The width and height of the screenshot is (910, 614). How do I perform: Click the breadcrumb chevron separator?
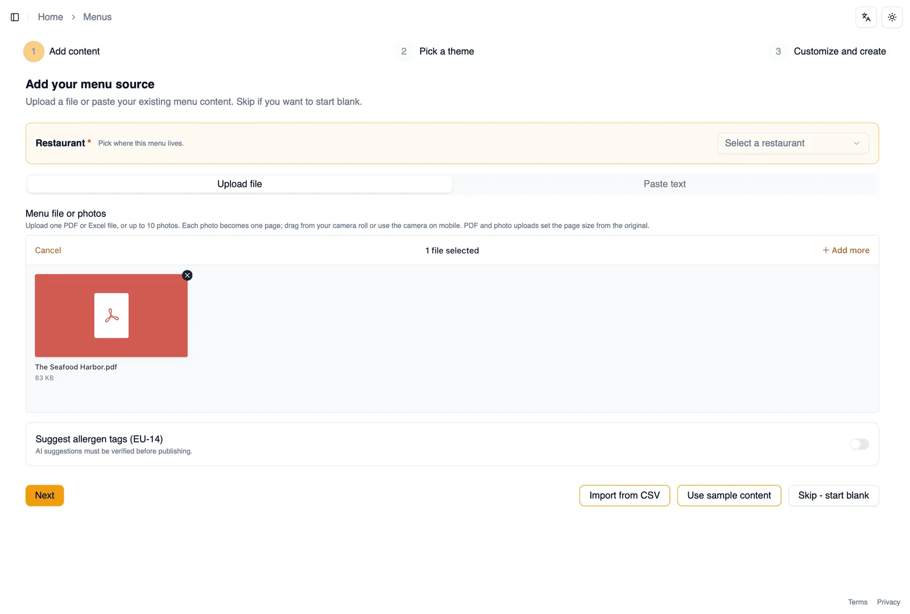(73, 17)
